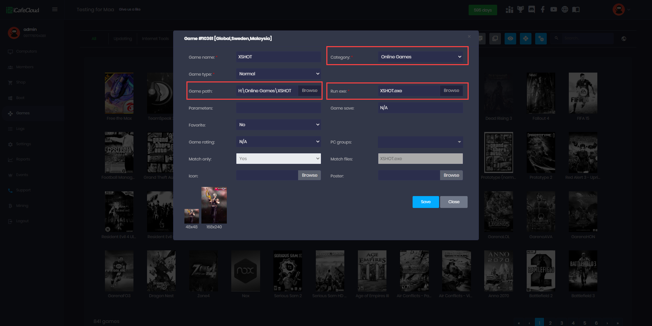Open Settings in the sidebar
Viewport: 652px width, 326px height.
23,144
